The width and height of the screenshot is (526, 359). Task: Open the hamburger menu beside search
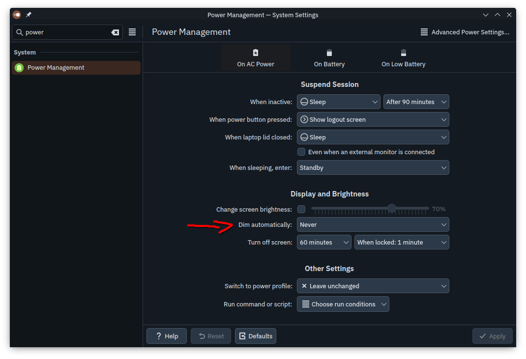[132, 32]
